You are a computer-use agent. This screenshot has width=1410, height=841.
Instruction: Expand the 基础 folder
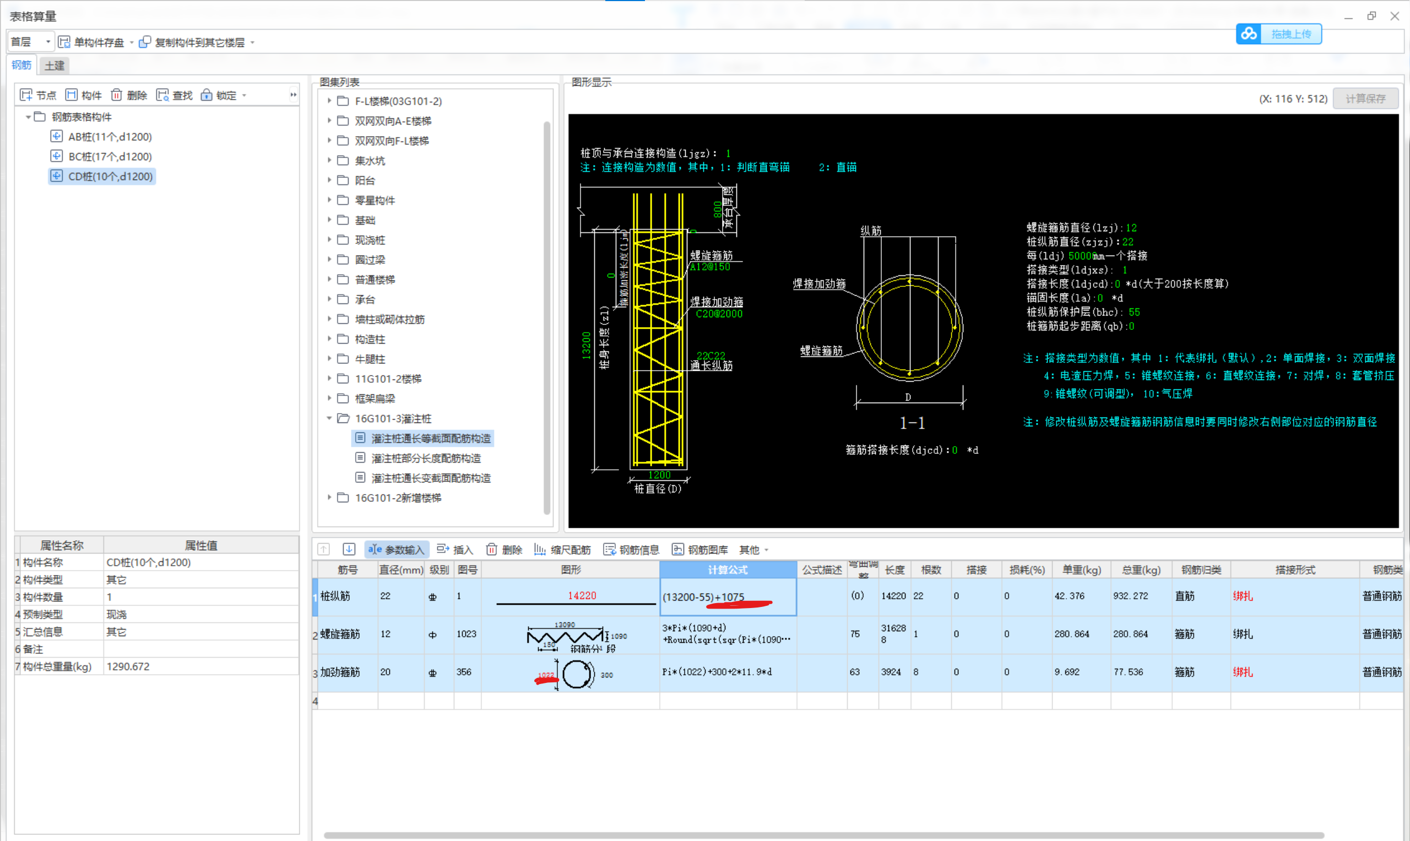click(329, 220)
